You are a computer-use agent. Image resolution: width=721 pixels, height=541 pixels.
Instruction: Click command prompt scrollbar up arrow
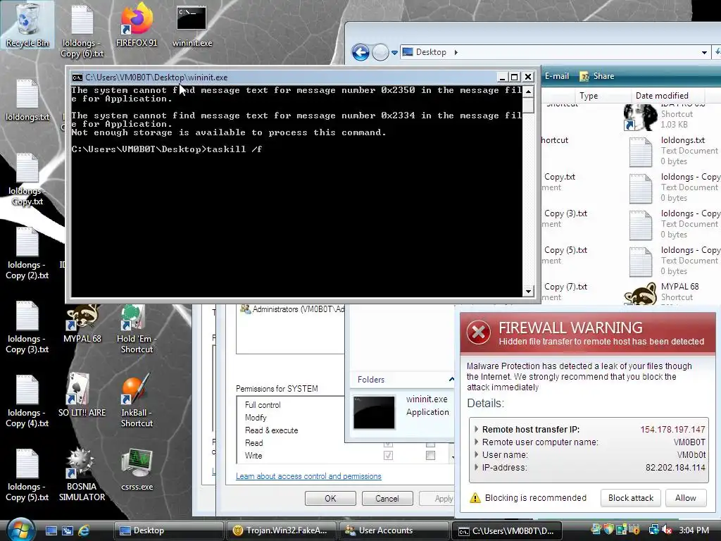point(528,91)
